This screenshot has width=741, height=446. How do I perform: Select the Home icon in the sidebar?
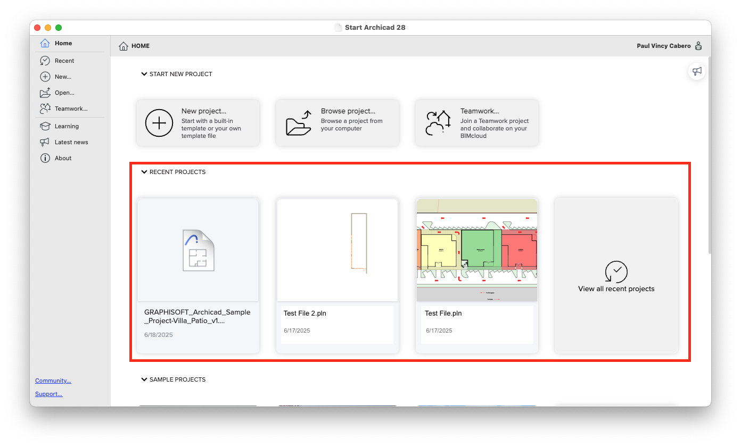click(x=45, y=43)
